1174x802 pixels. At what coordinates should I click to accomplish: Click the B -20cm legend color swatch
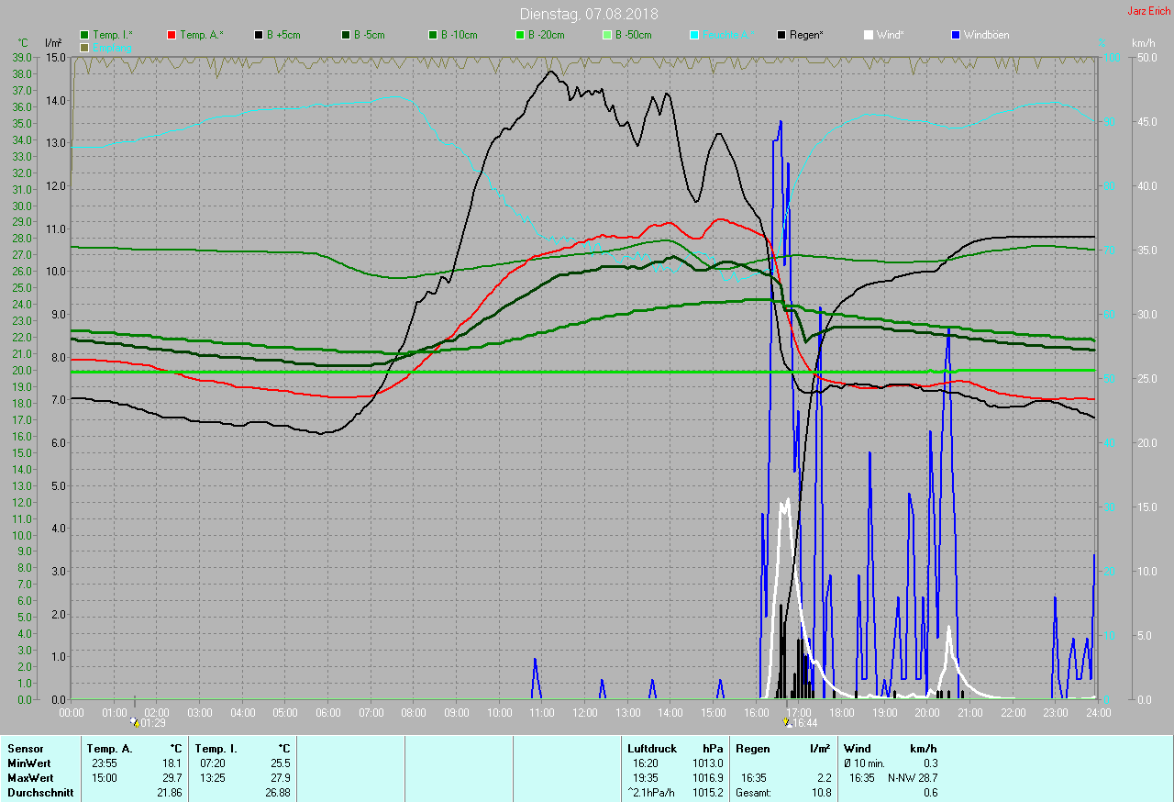pos(520,35)
